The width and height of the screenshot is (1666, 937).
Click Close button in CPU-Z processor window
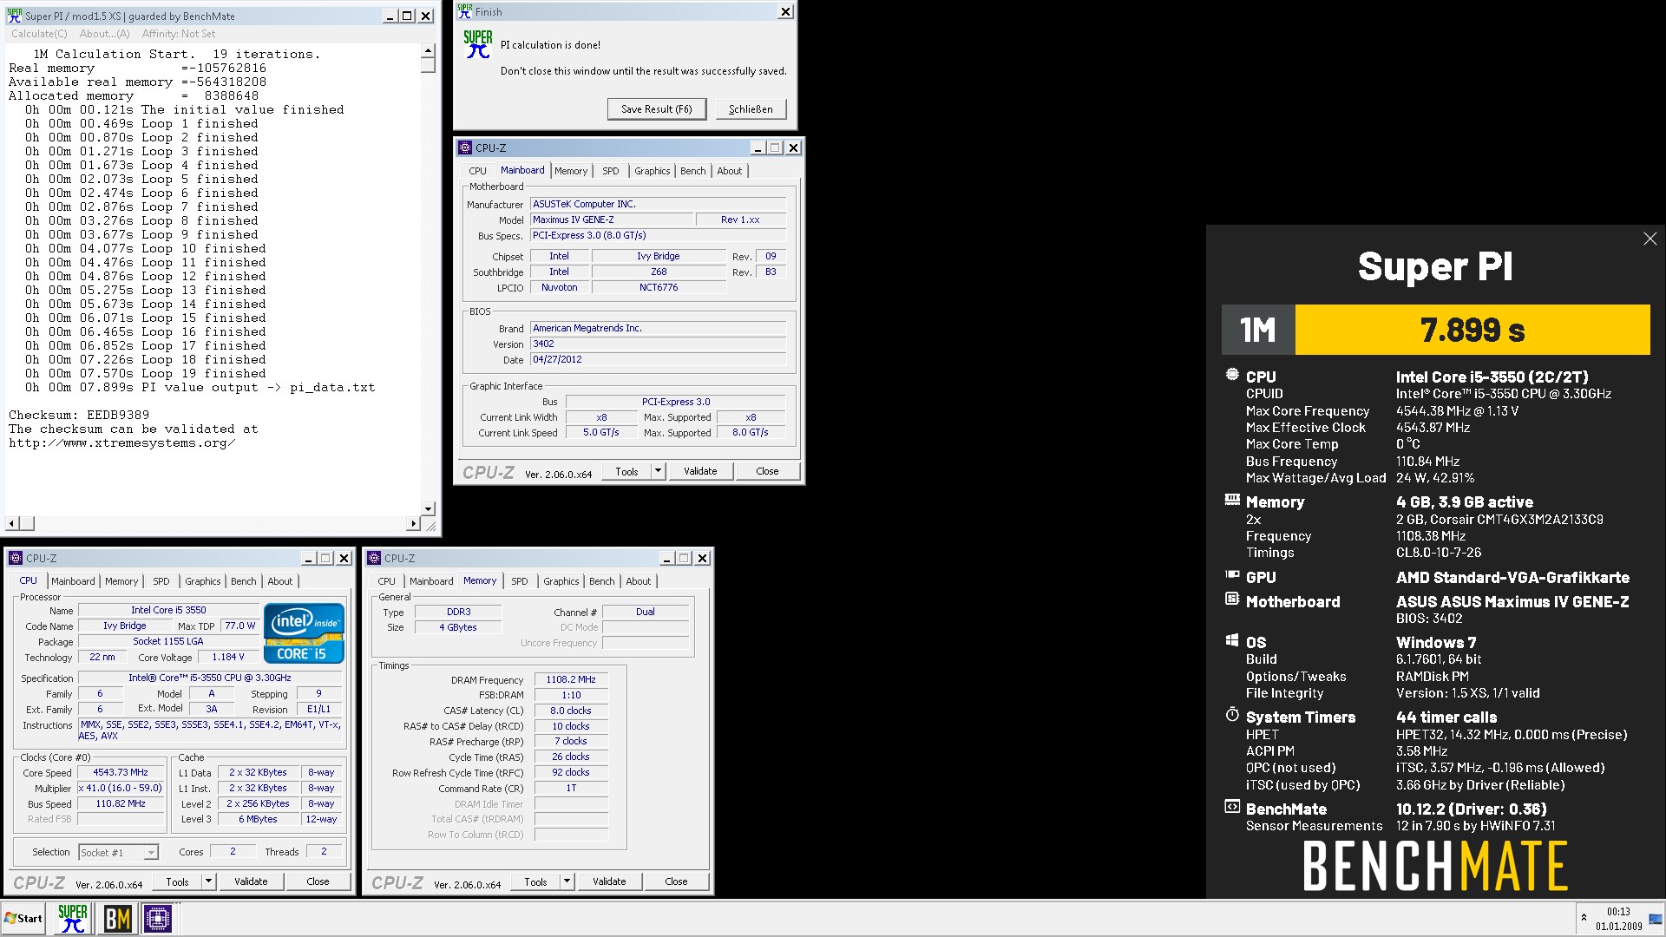click(318, 881)
